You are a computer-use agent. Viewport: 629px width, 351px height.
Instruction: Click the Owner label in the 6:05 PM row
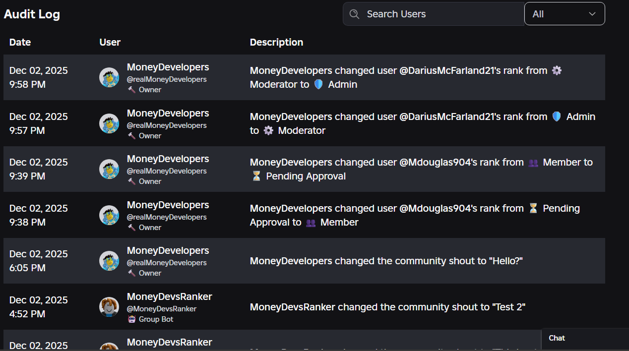click(150, 273)
